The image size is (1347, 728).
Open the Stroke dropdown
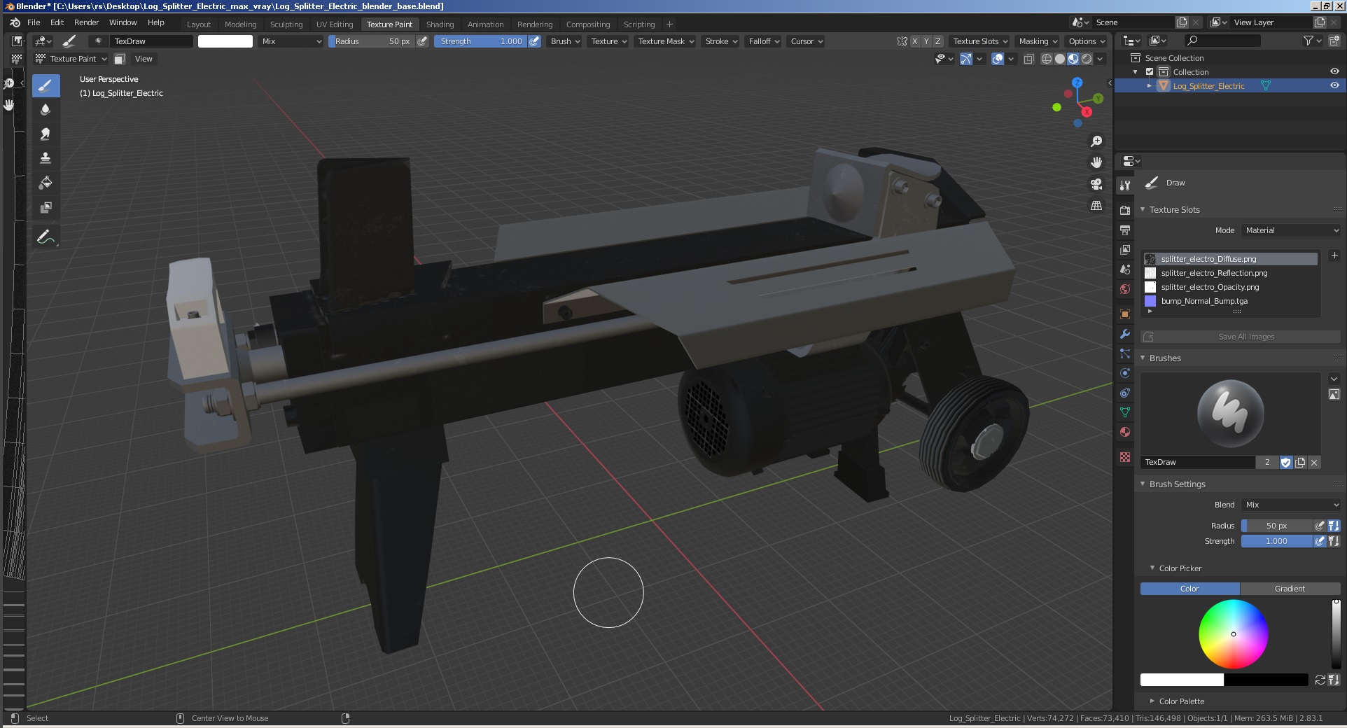(721, 41)
